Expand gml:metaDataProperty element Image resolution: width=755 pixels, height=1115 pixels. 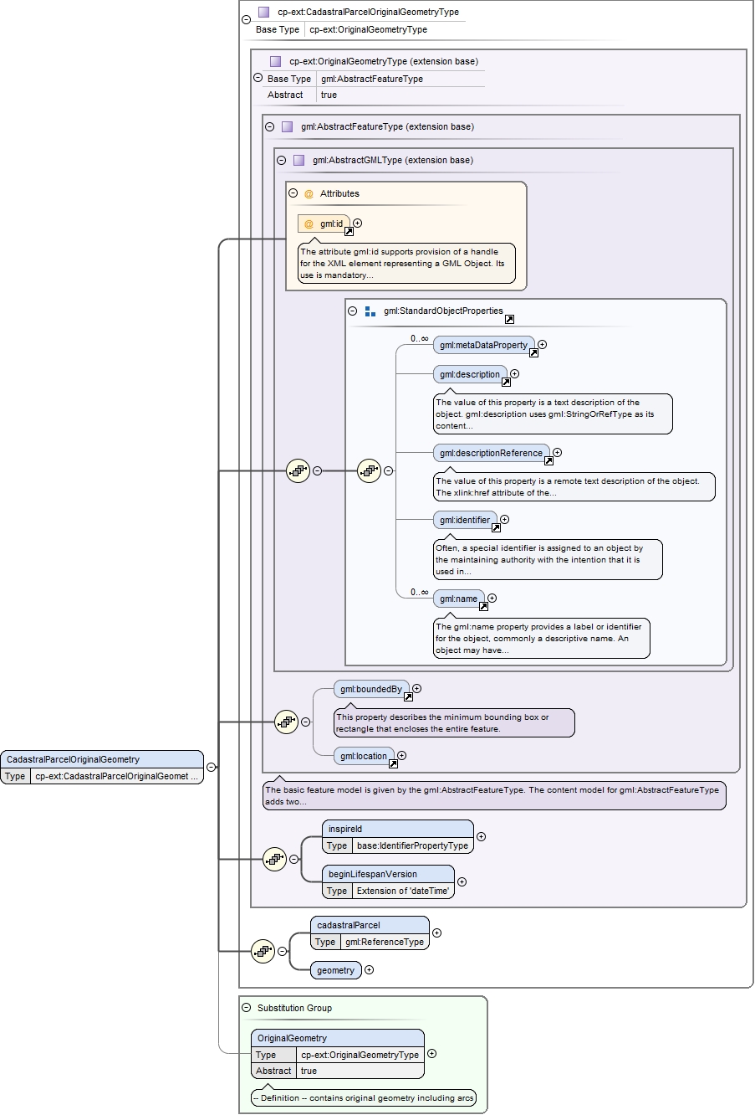[x=542, y=344]
